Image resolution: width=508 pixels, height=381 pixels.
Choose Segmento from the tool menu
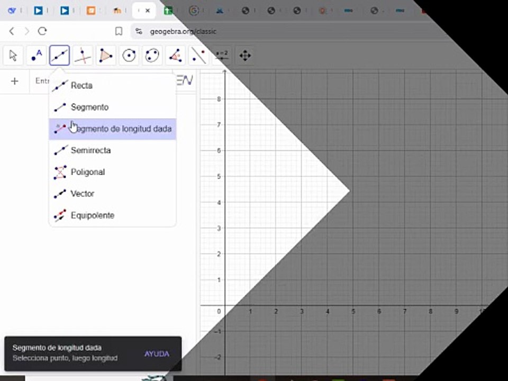(112, 107)
